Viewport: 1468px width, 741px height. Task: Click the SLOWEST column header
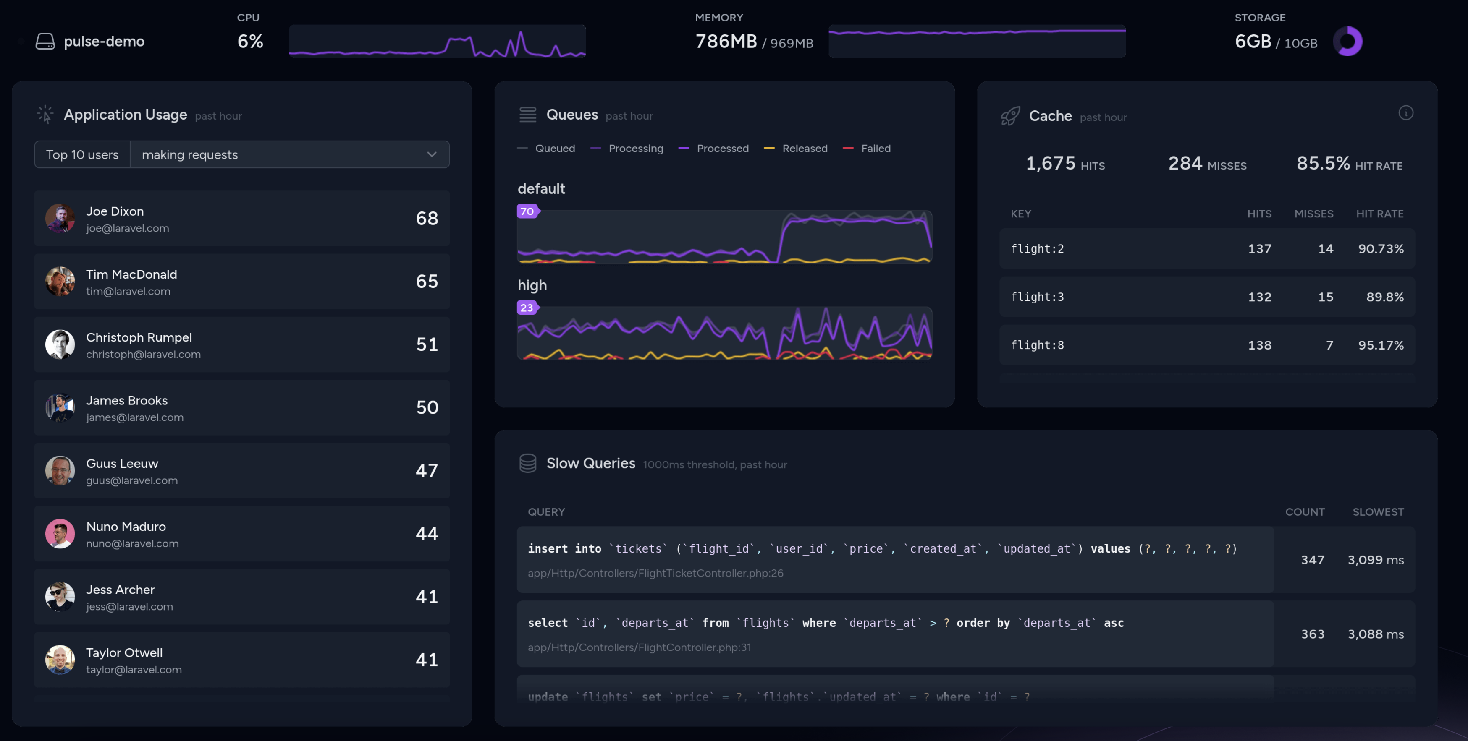coord(1378,511)
